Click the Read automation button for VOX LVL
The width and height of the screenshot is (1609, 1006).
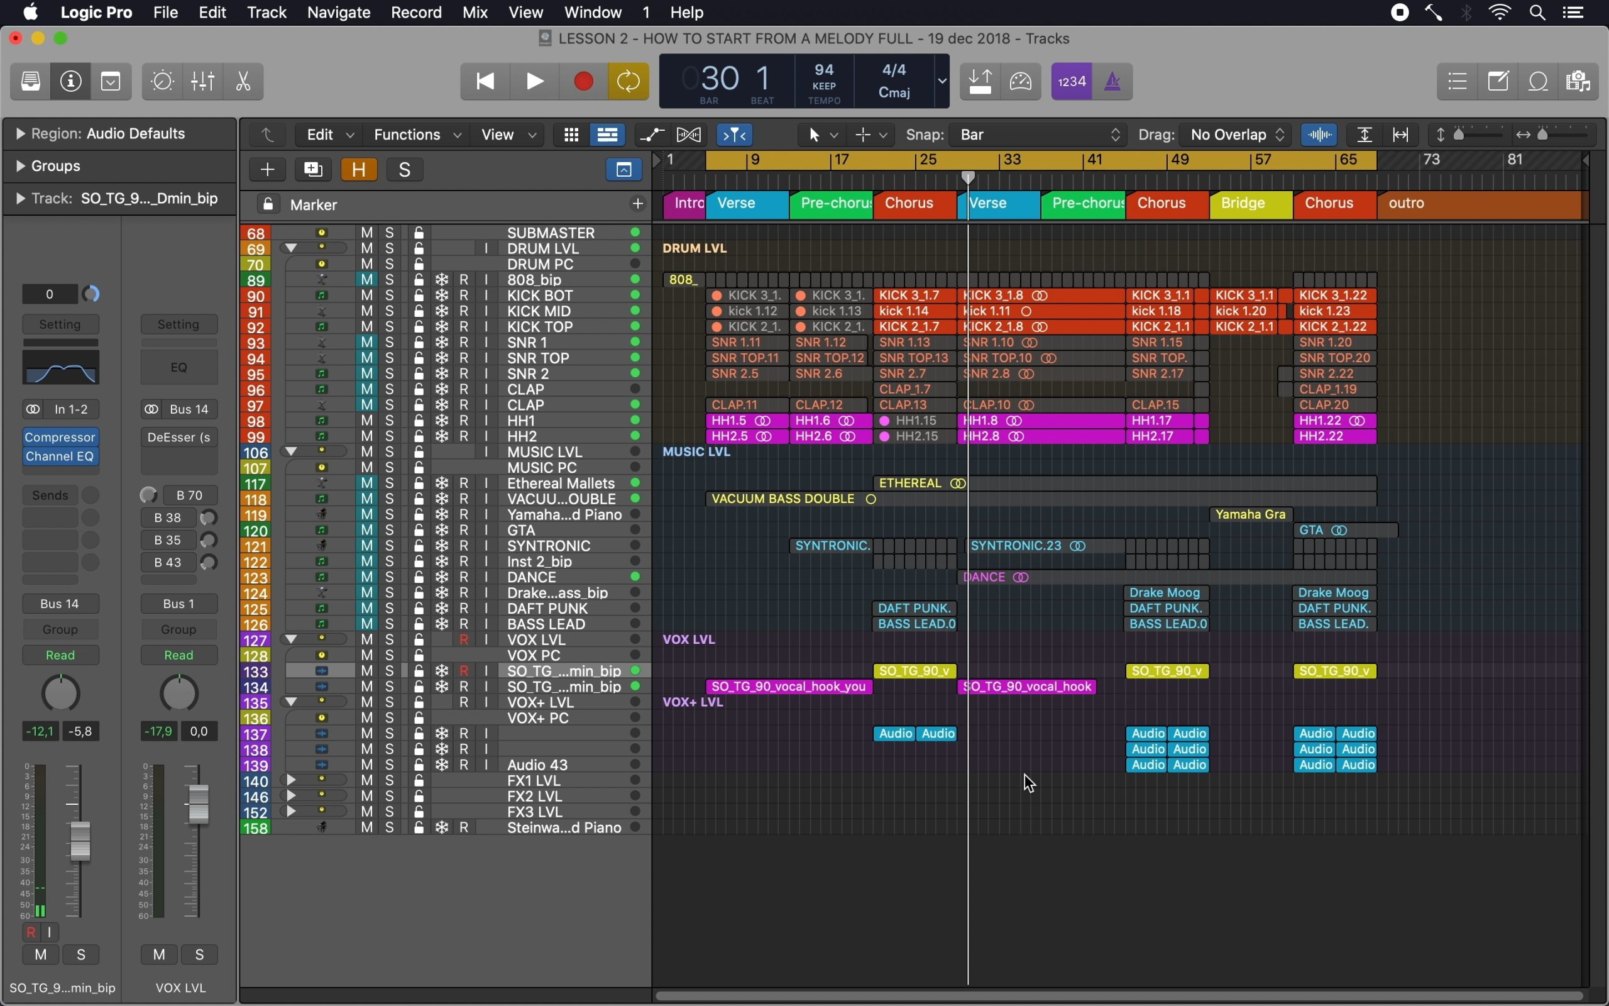point(179,655)
